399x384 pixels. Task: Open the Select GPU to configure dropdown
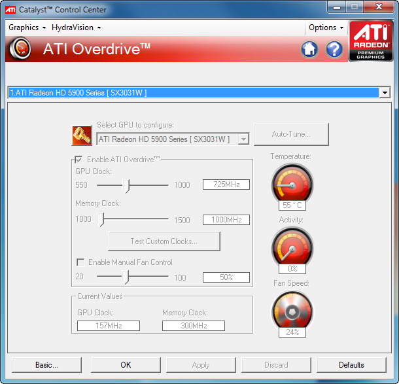tap(243, 139)
